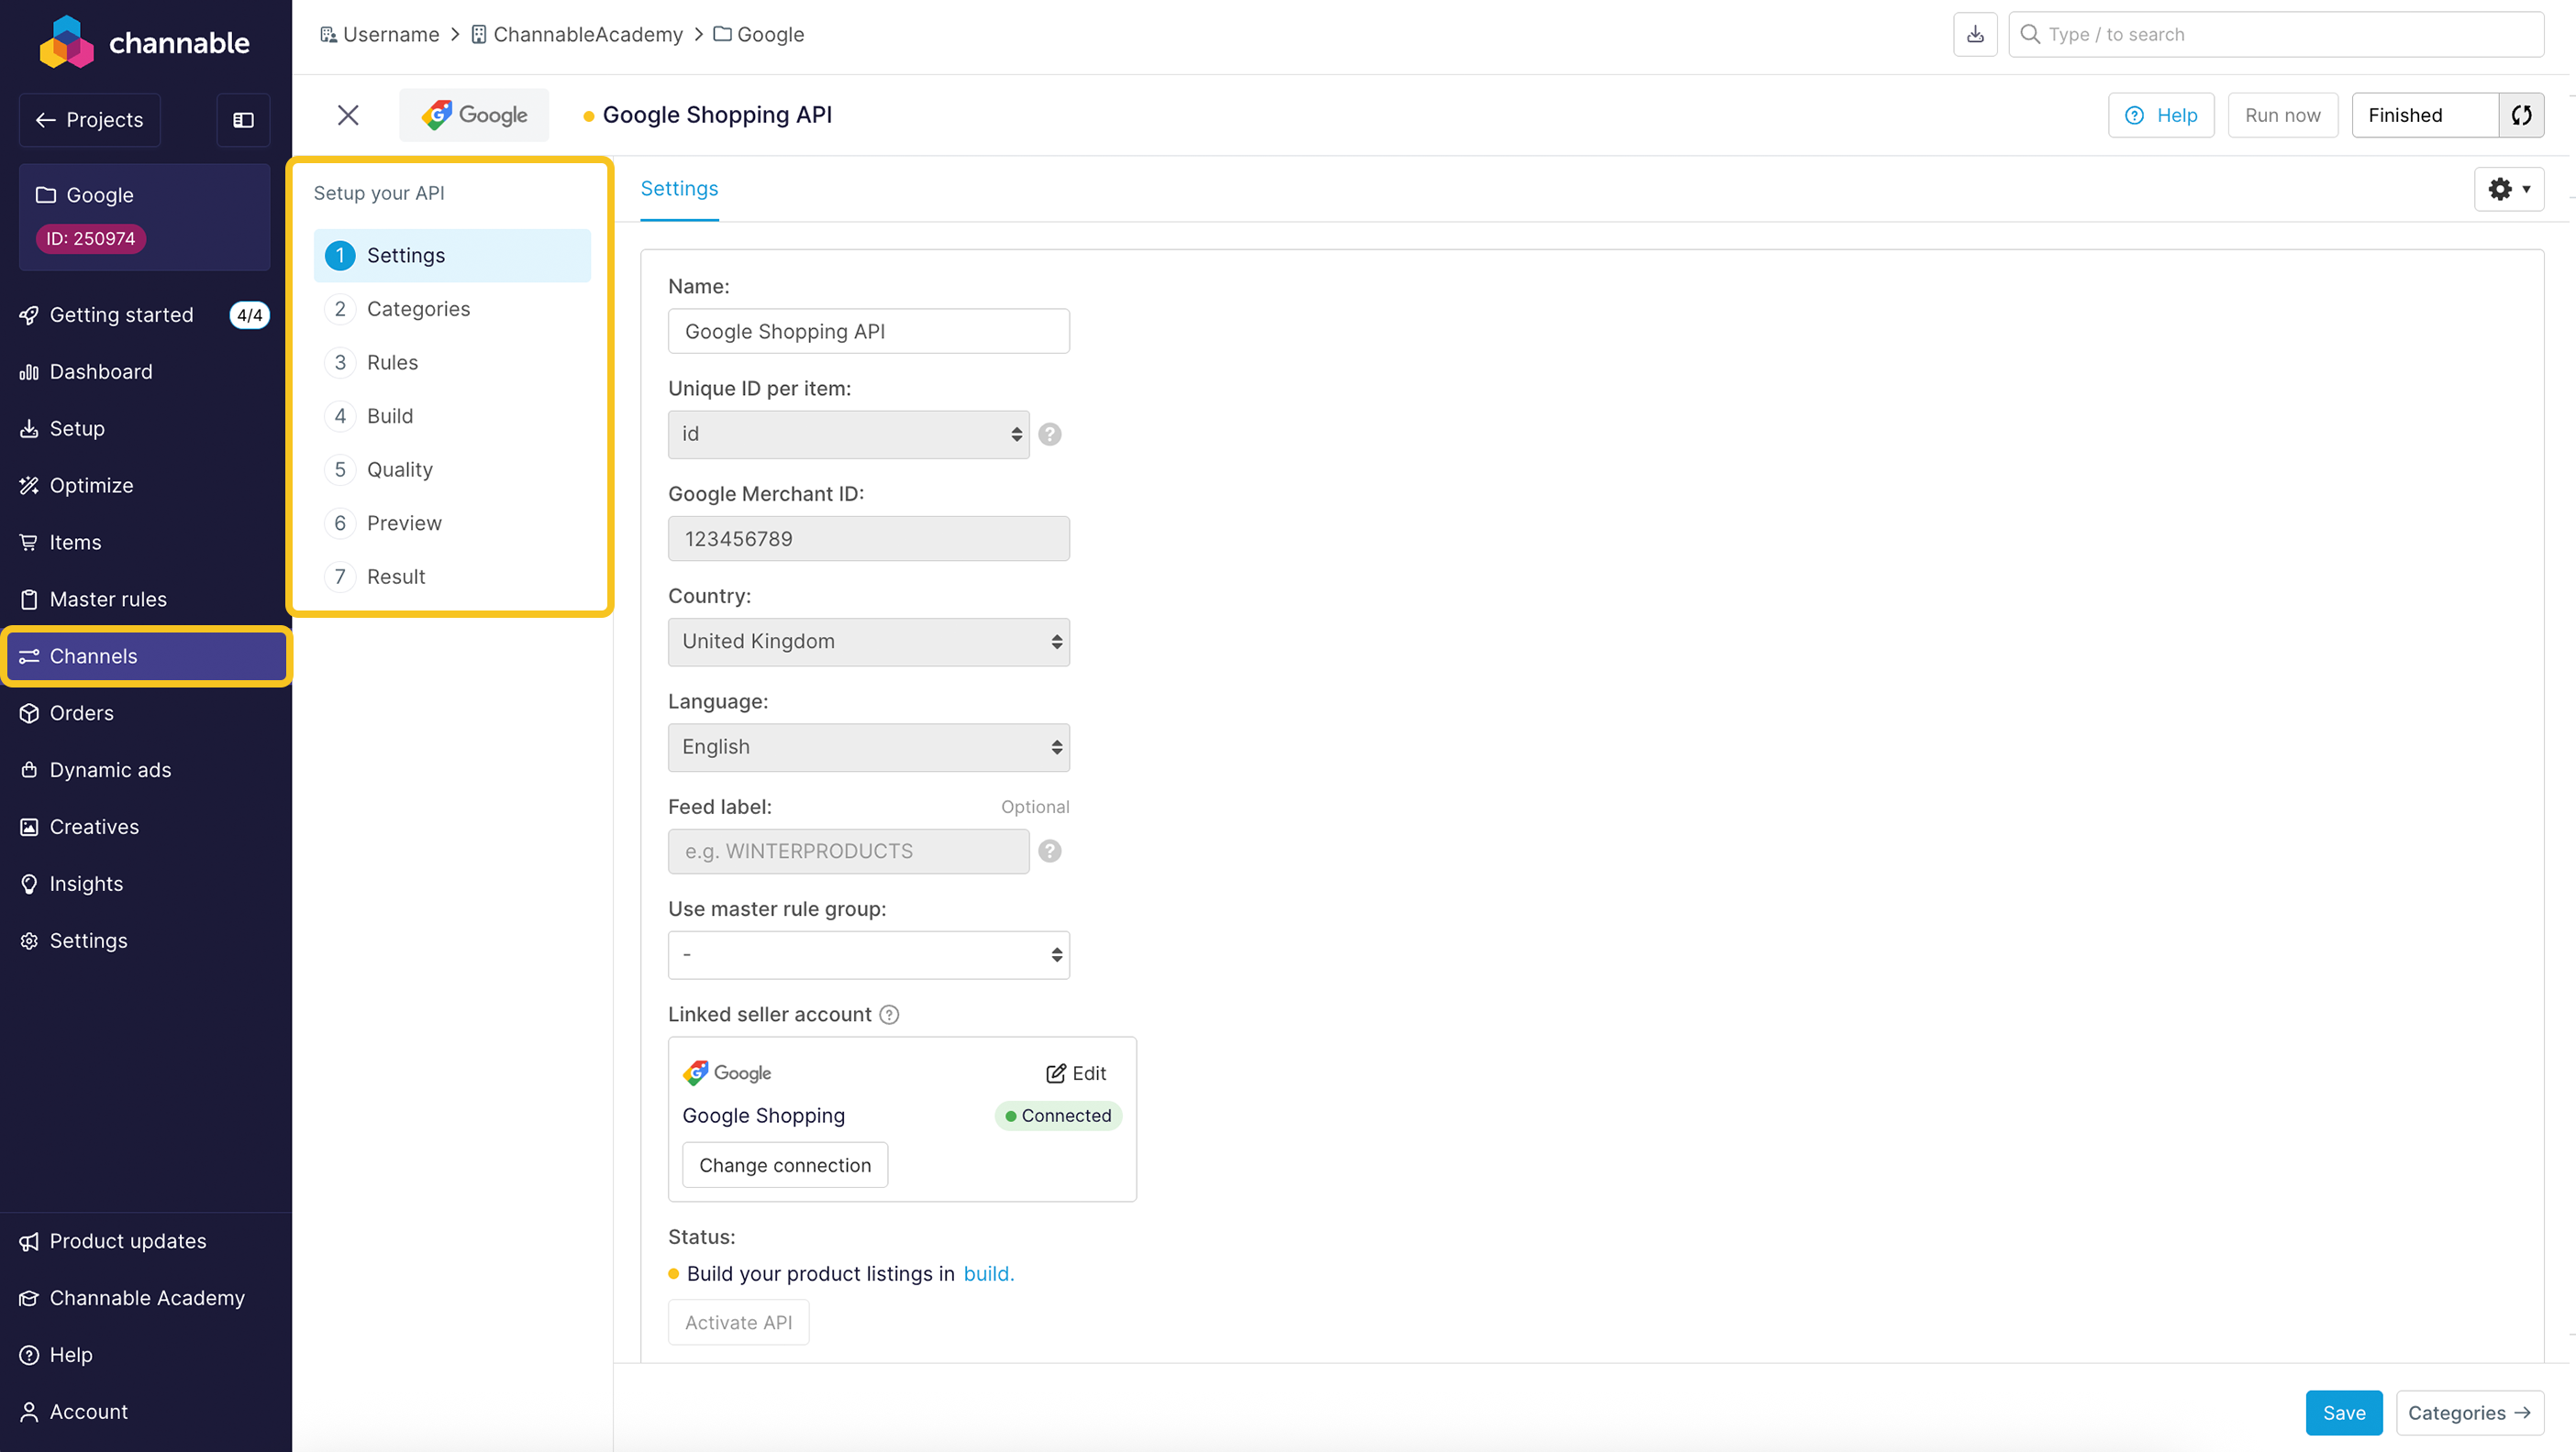
Task: Click the sidebar collapse panel icon
Action: point(243,120)
